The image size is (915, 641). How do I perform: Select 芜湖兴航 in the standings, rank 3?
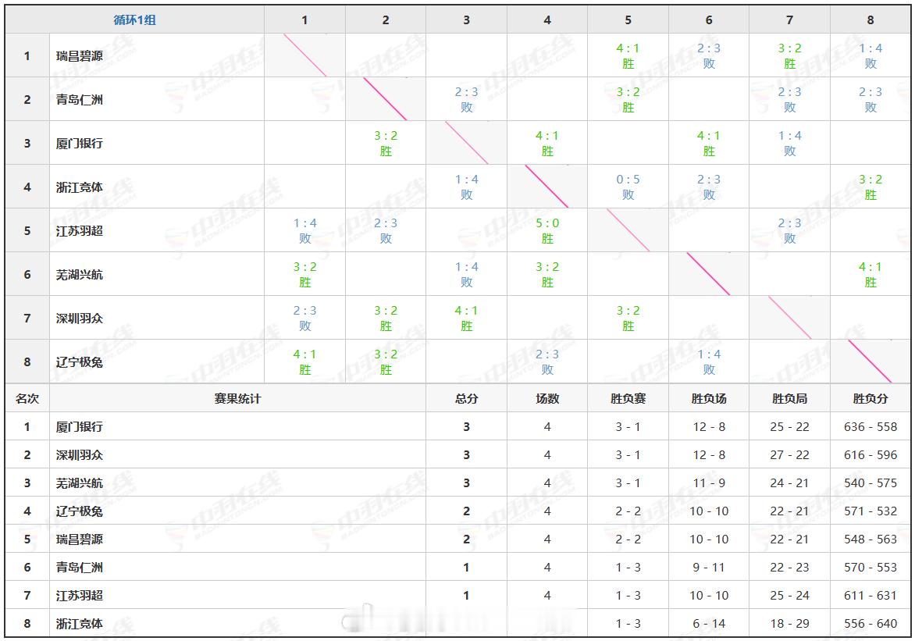(x=80, y=483)
